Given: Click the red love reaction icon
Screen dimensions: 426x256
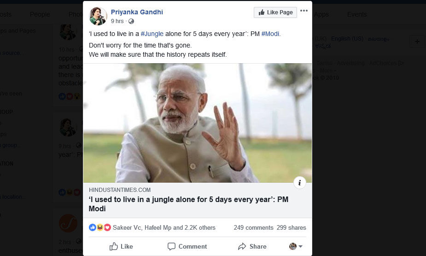Looking at the screenshot, I should pos(107,227).
